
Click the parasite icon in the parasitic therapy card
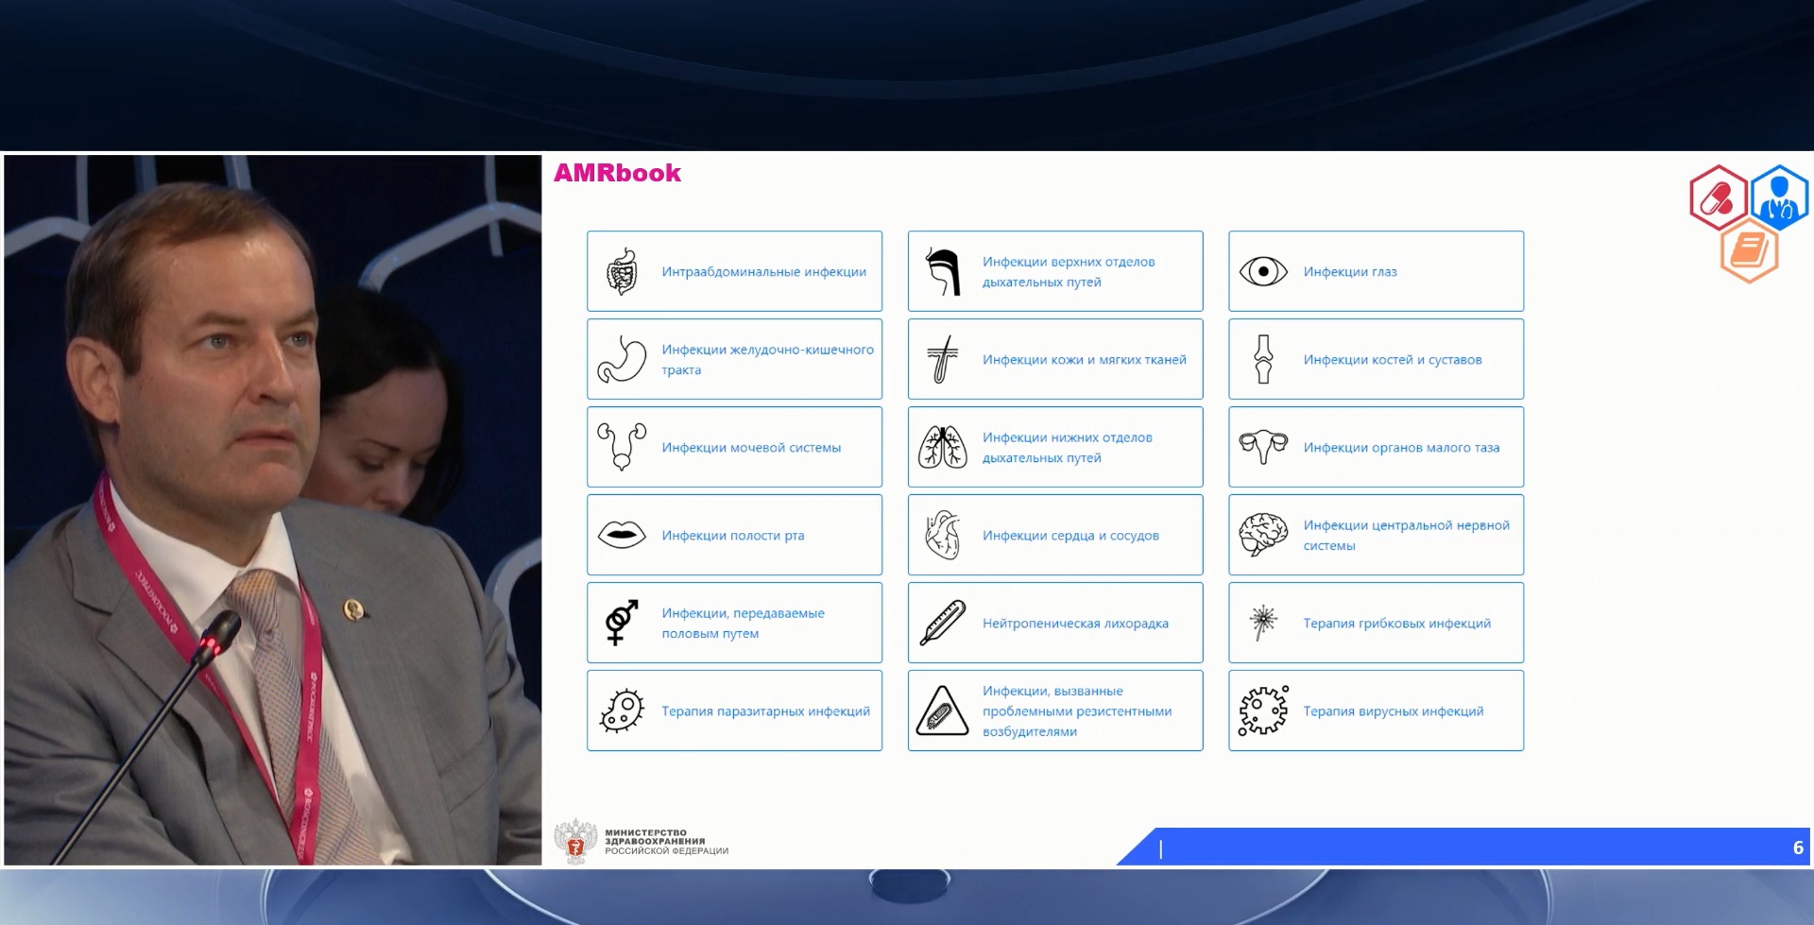click(x=622, y=711)
